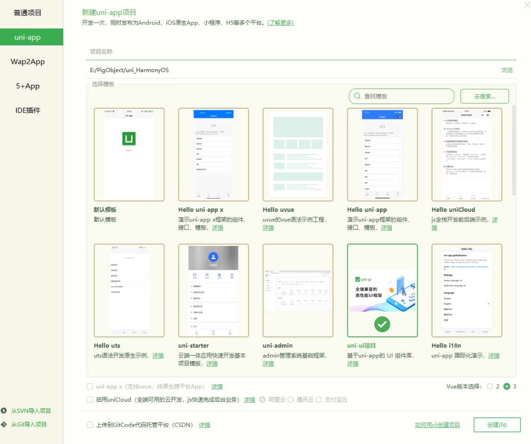
Task: Open 详情 link for Hello uniCloud
Action: coord(495,219)
